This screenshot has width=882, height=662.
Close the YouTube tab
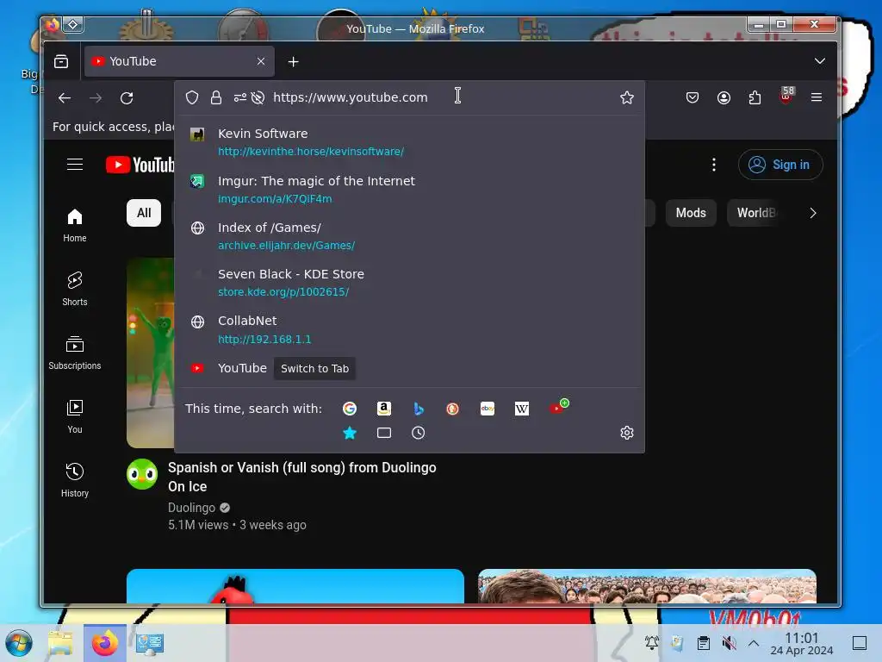tap(260, 61)
